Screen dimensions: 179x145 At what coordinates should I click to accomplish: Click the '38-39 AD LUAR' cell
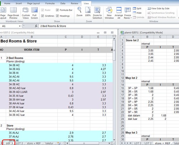32,92
